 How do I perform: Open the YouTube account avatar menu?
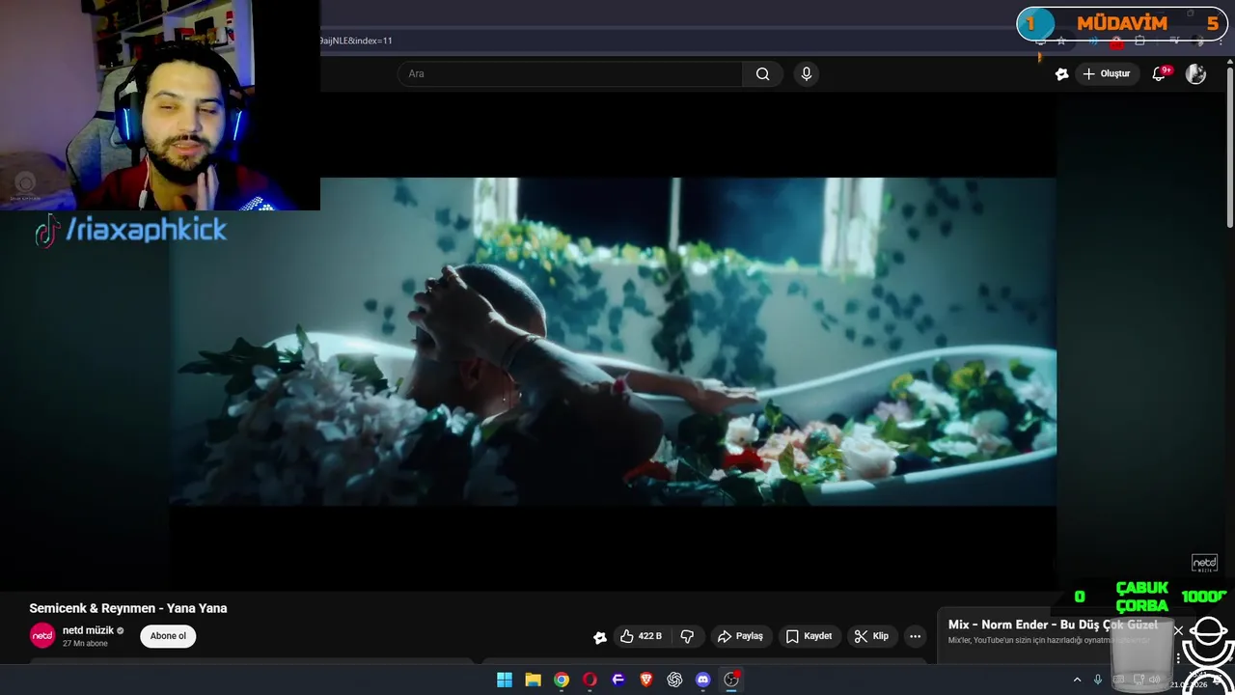click(x=1195, y=73)
